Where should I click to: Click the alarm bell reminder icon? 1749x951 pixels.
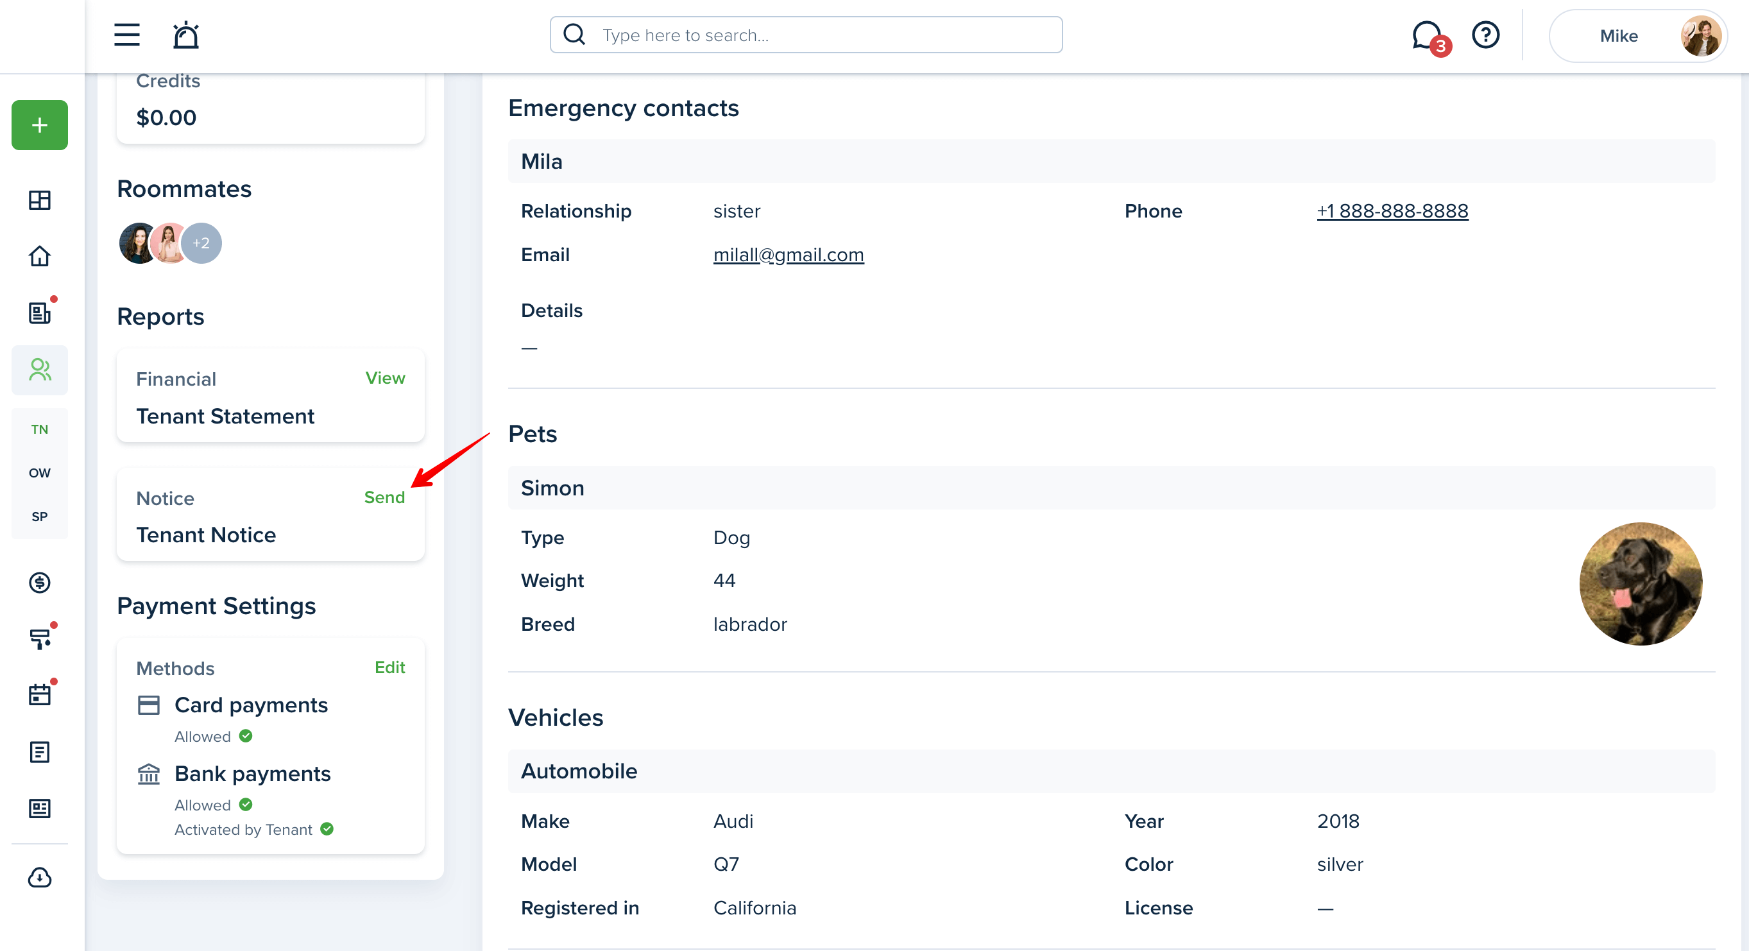(185, 35)
